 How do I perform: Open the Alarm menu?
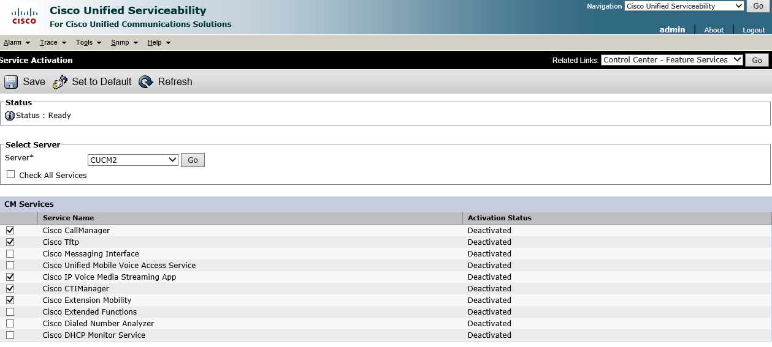tap(17, 42)
